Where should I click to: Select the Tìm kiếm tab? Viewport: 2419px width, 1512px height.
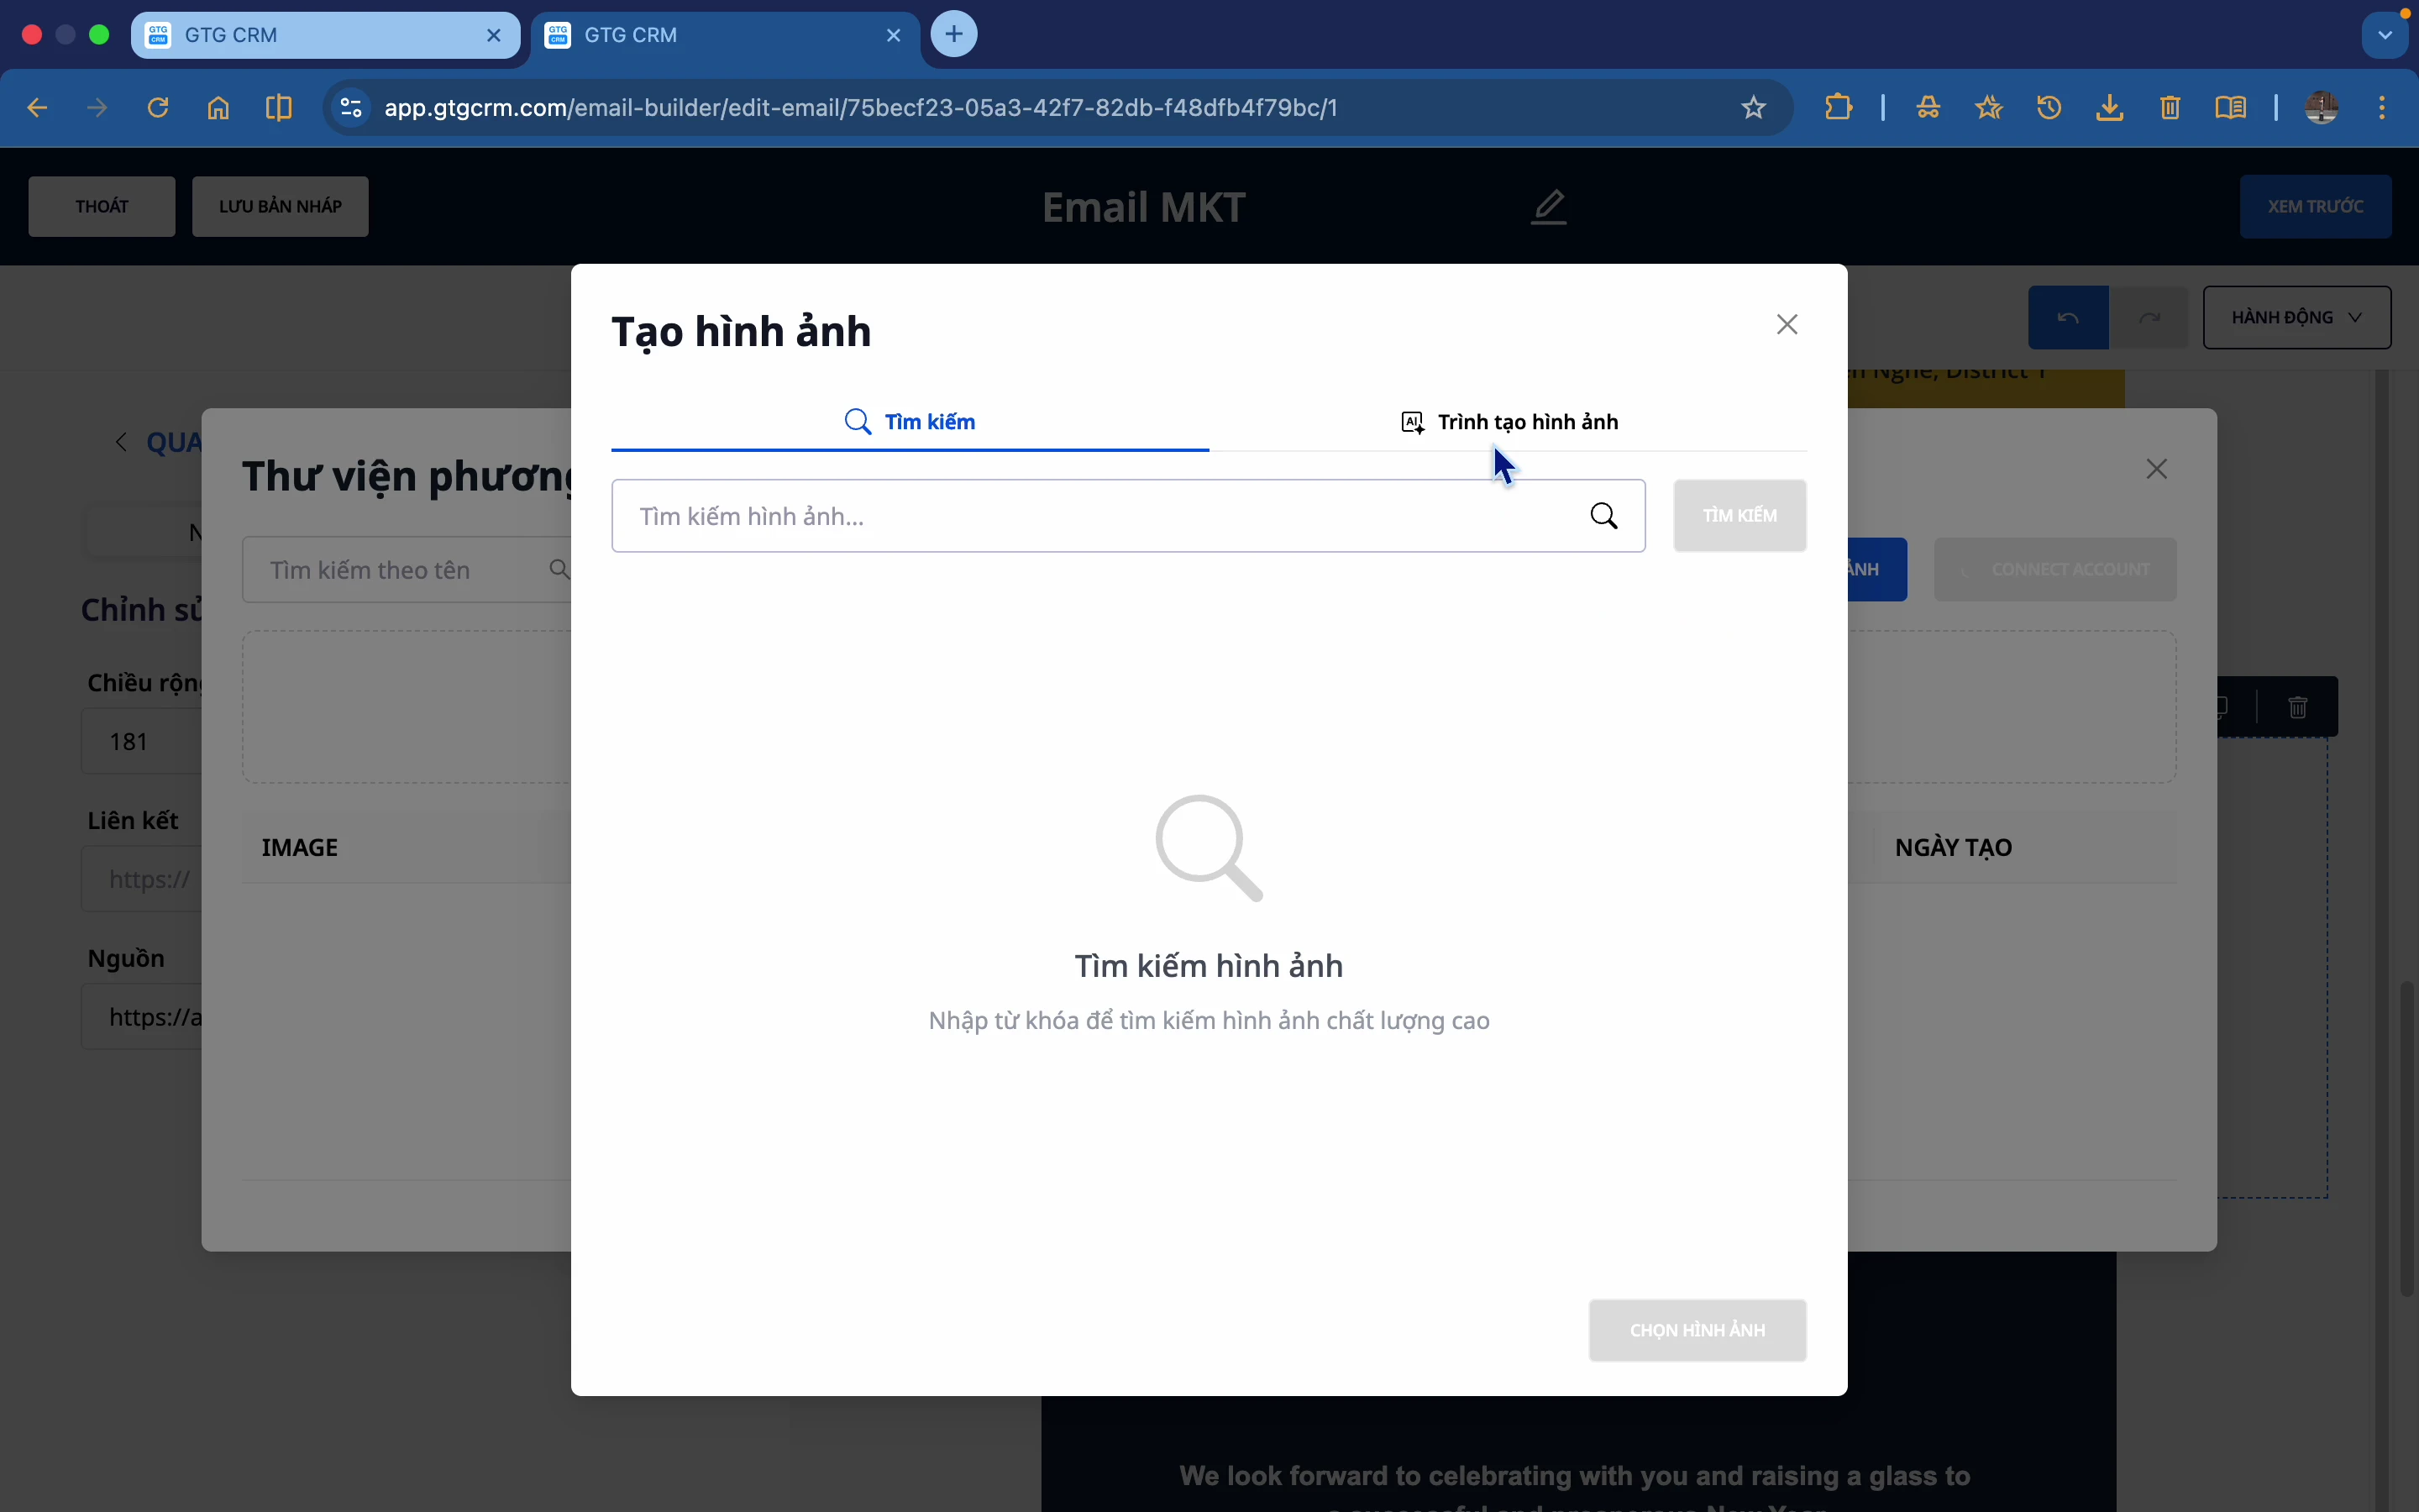pyautogui.click(x=910, y=422)
